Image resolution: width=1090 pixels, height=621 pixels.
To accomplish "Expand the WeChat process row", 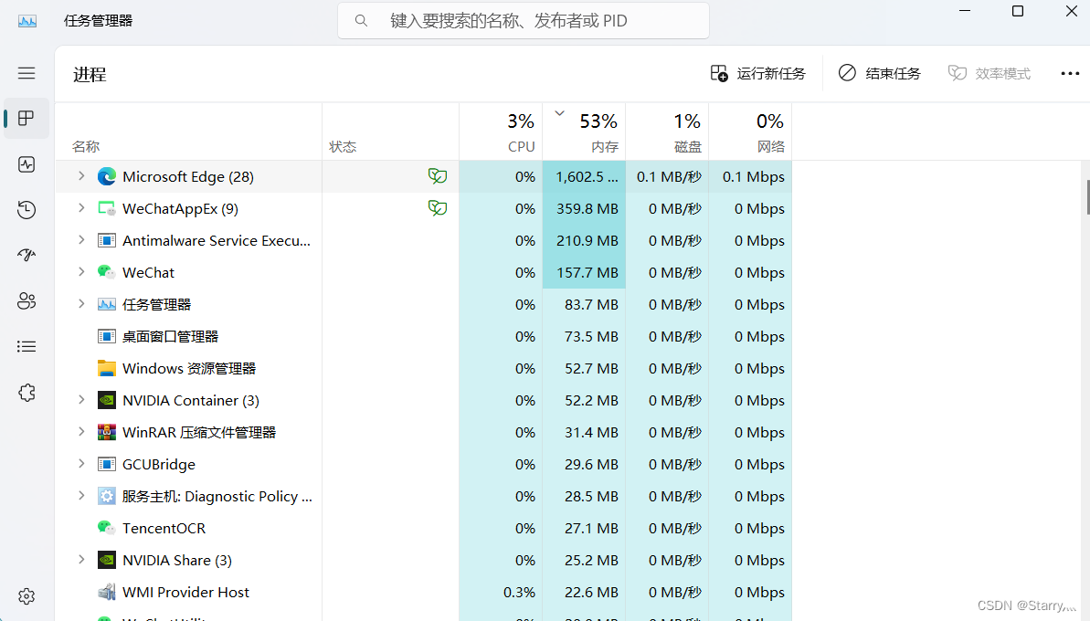I will 81,272.
